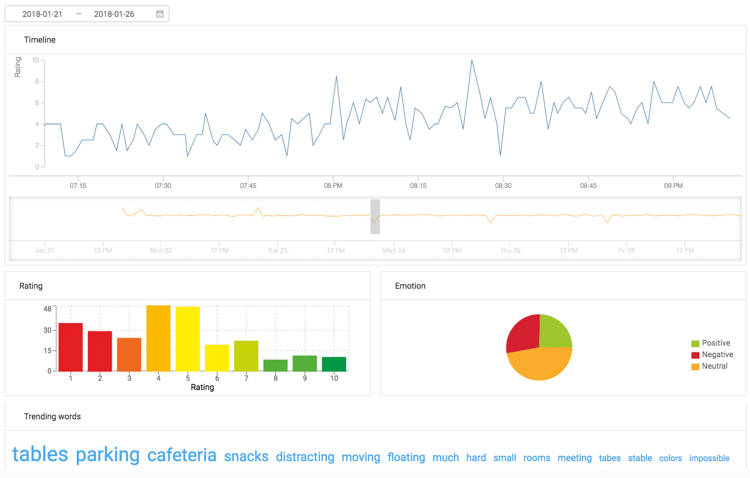Select the trending word 'distracting'
Screen dimensions: 750x478
pos(305,457)
